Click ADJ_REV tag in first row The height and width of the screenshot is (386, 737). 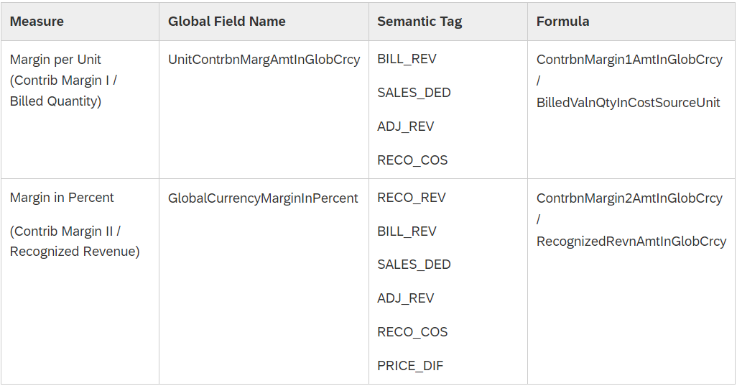pyautogui.click(x=405, y=127)
